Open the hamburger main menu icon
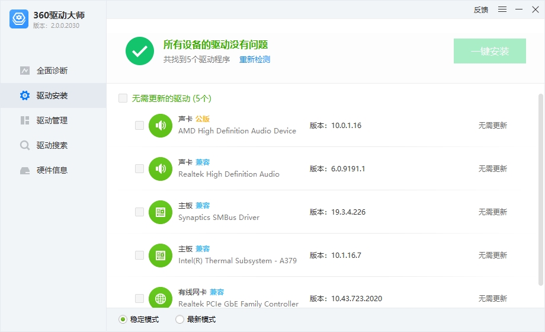The height and width of the screenshot is (332, 545). [x=502, y=9]
